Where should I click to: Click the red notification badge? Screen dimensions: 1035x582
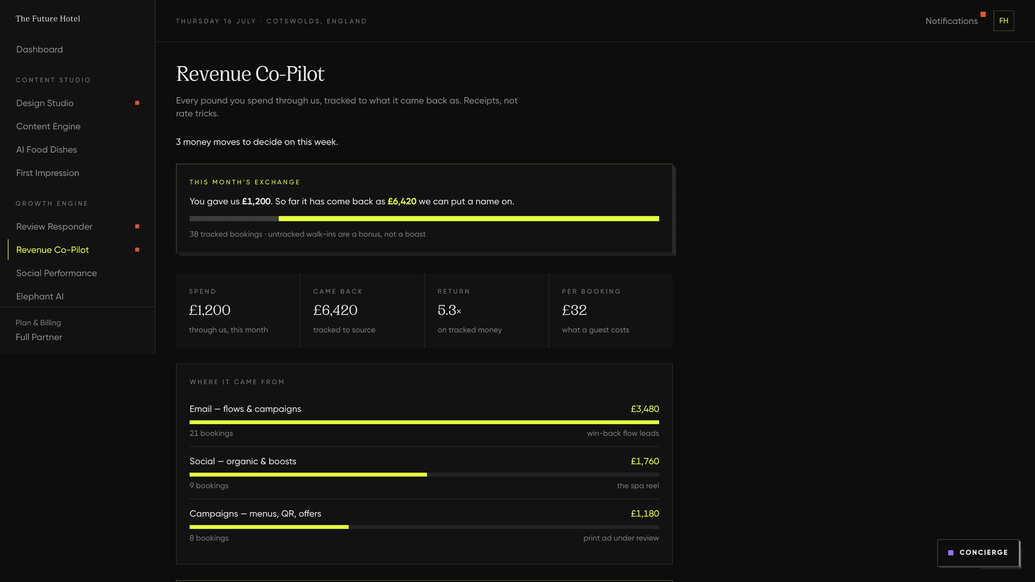click(983, 14)
